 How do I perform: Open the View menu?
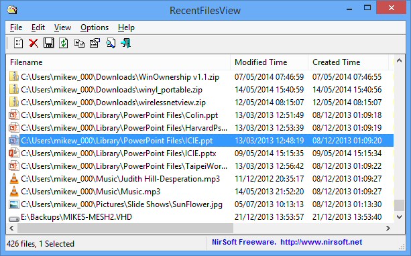click(62, 27)
